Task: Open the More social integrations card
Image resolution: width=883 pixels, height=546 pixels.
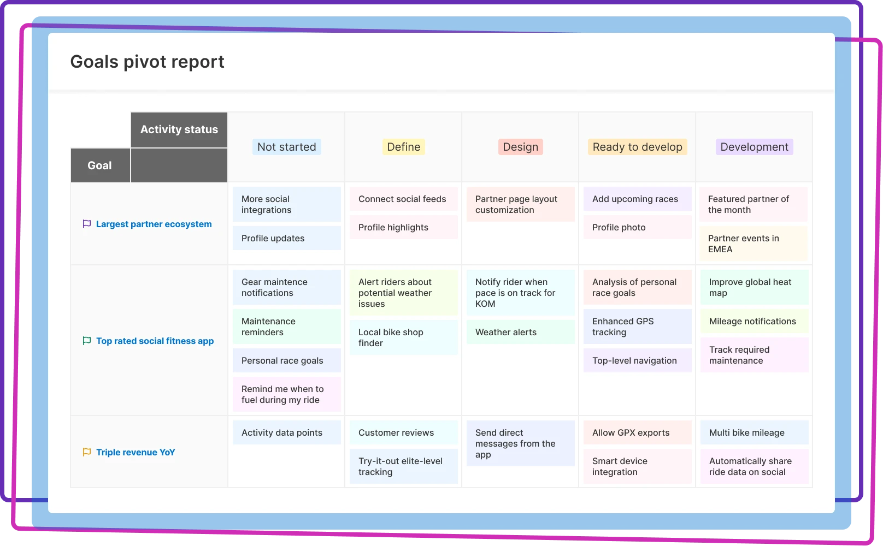Action: (286, 204)
